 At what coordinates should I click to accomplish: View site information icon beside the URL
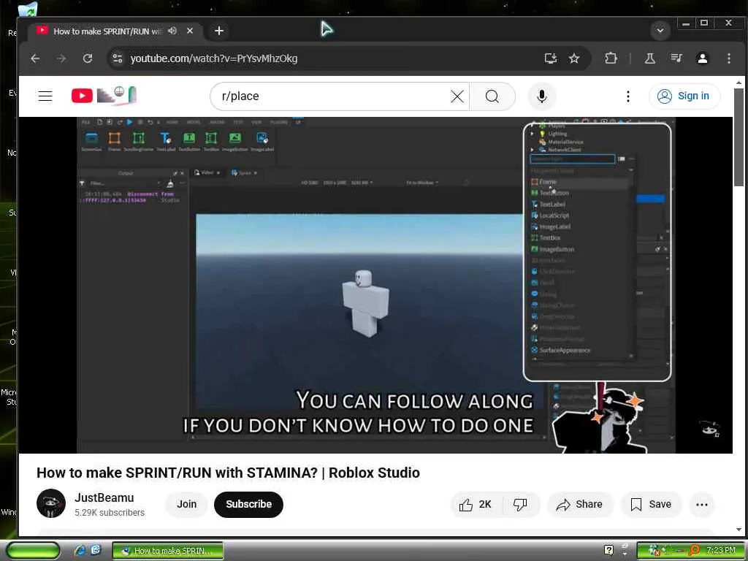pyautogui.click(x=118, y=58)
